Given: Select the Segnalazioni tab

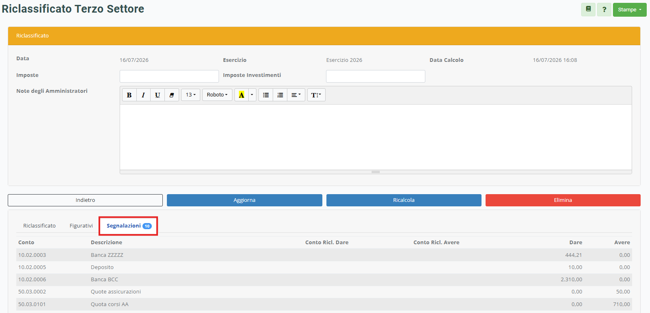Looking at the screenshot, I should 129,226.
